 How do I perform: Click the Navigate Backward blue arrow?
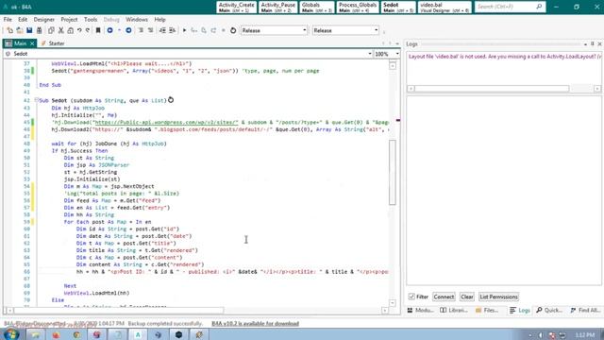point(109,30)
